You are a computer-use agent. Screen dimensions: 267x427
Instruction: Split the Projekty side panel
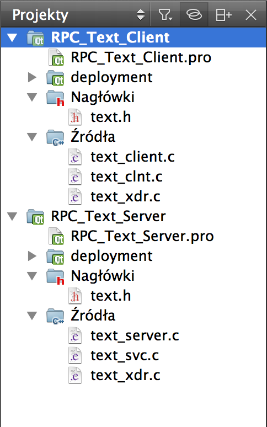click(223, 15)
